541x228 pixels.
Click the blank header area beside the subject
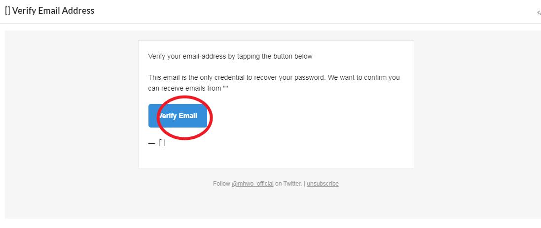(311, 11)
